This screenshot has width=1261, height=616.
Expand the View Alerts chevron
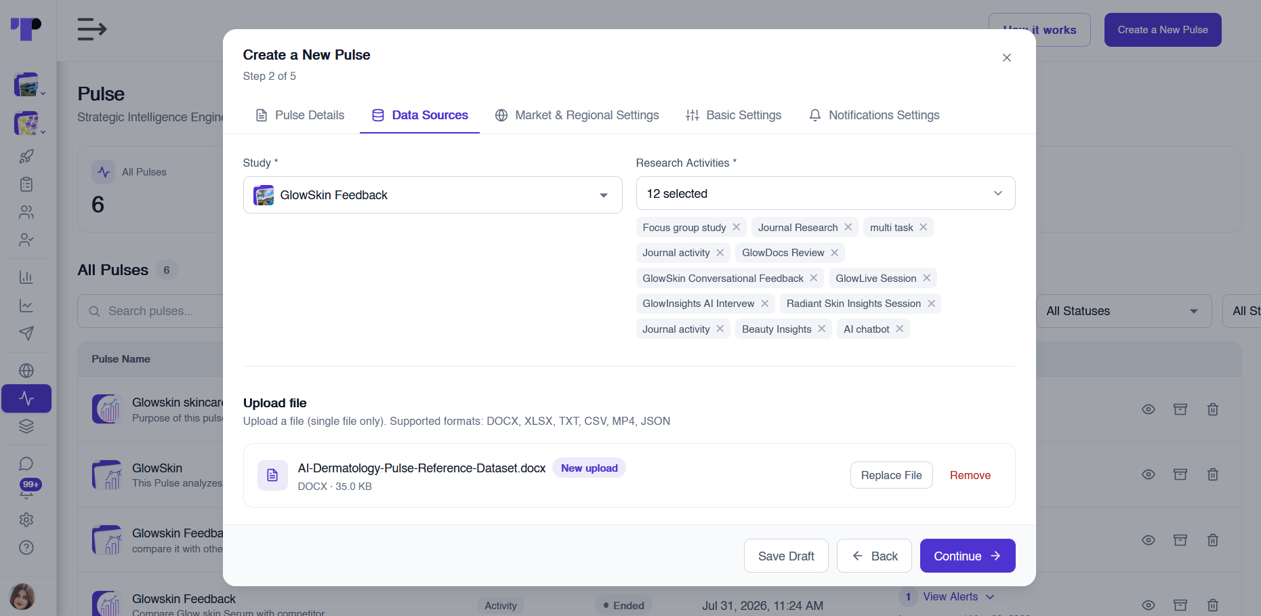[990, 597]
